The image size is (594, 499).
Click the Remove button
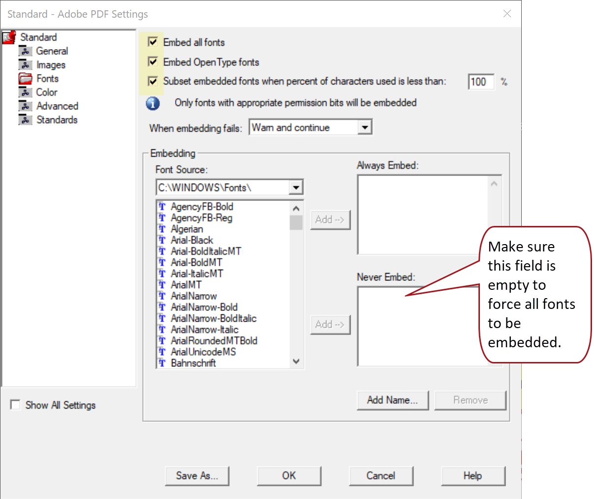(471, 400)
